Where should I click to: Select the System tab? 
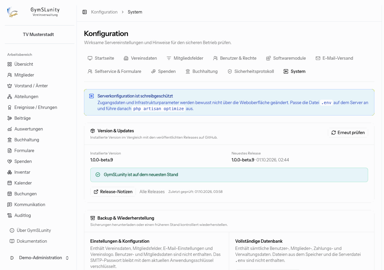(x=294, y=71)
